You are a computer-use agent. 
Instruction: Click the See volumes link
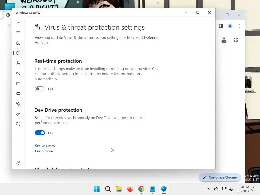(45, 146)
